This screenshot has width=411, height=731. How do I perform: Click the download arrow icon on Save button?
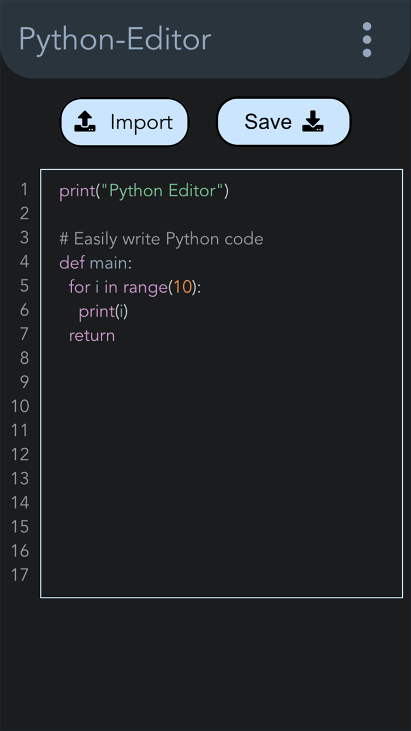point(314,121)
